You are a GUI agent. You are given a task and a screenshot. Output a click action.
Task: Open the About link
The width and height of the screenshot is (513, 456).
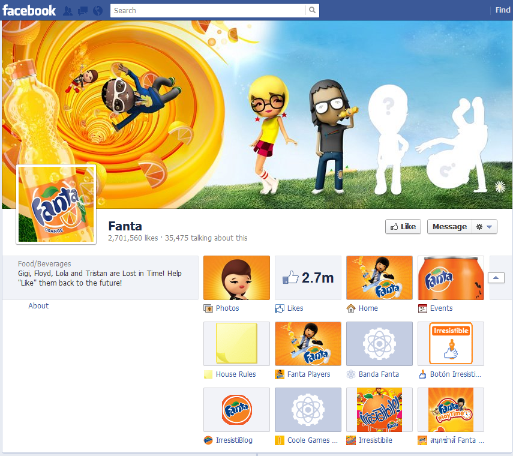pyautogui.click(x=38, y=306)
